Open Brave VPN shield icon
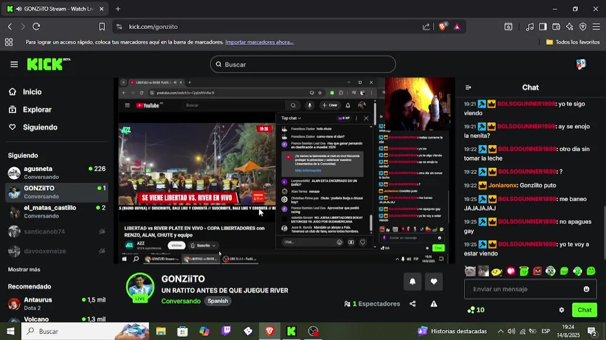 (x=583, y=26)
